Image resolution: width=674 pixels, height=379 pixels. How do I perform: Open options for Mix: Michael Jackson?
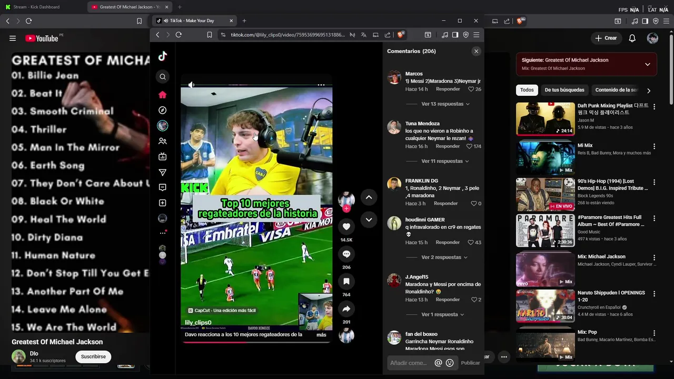click(655, 257)
